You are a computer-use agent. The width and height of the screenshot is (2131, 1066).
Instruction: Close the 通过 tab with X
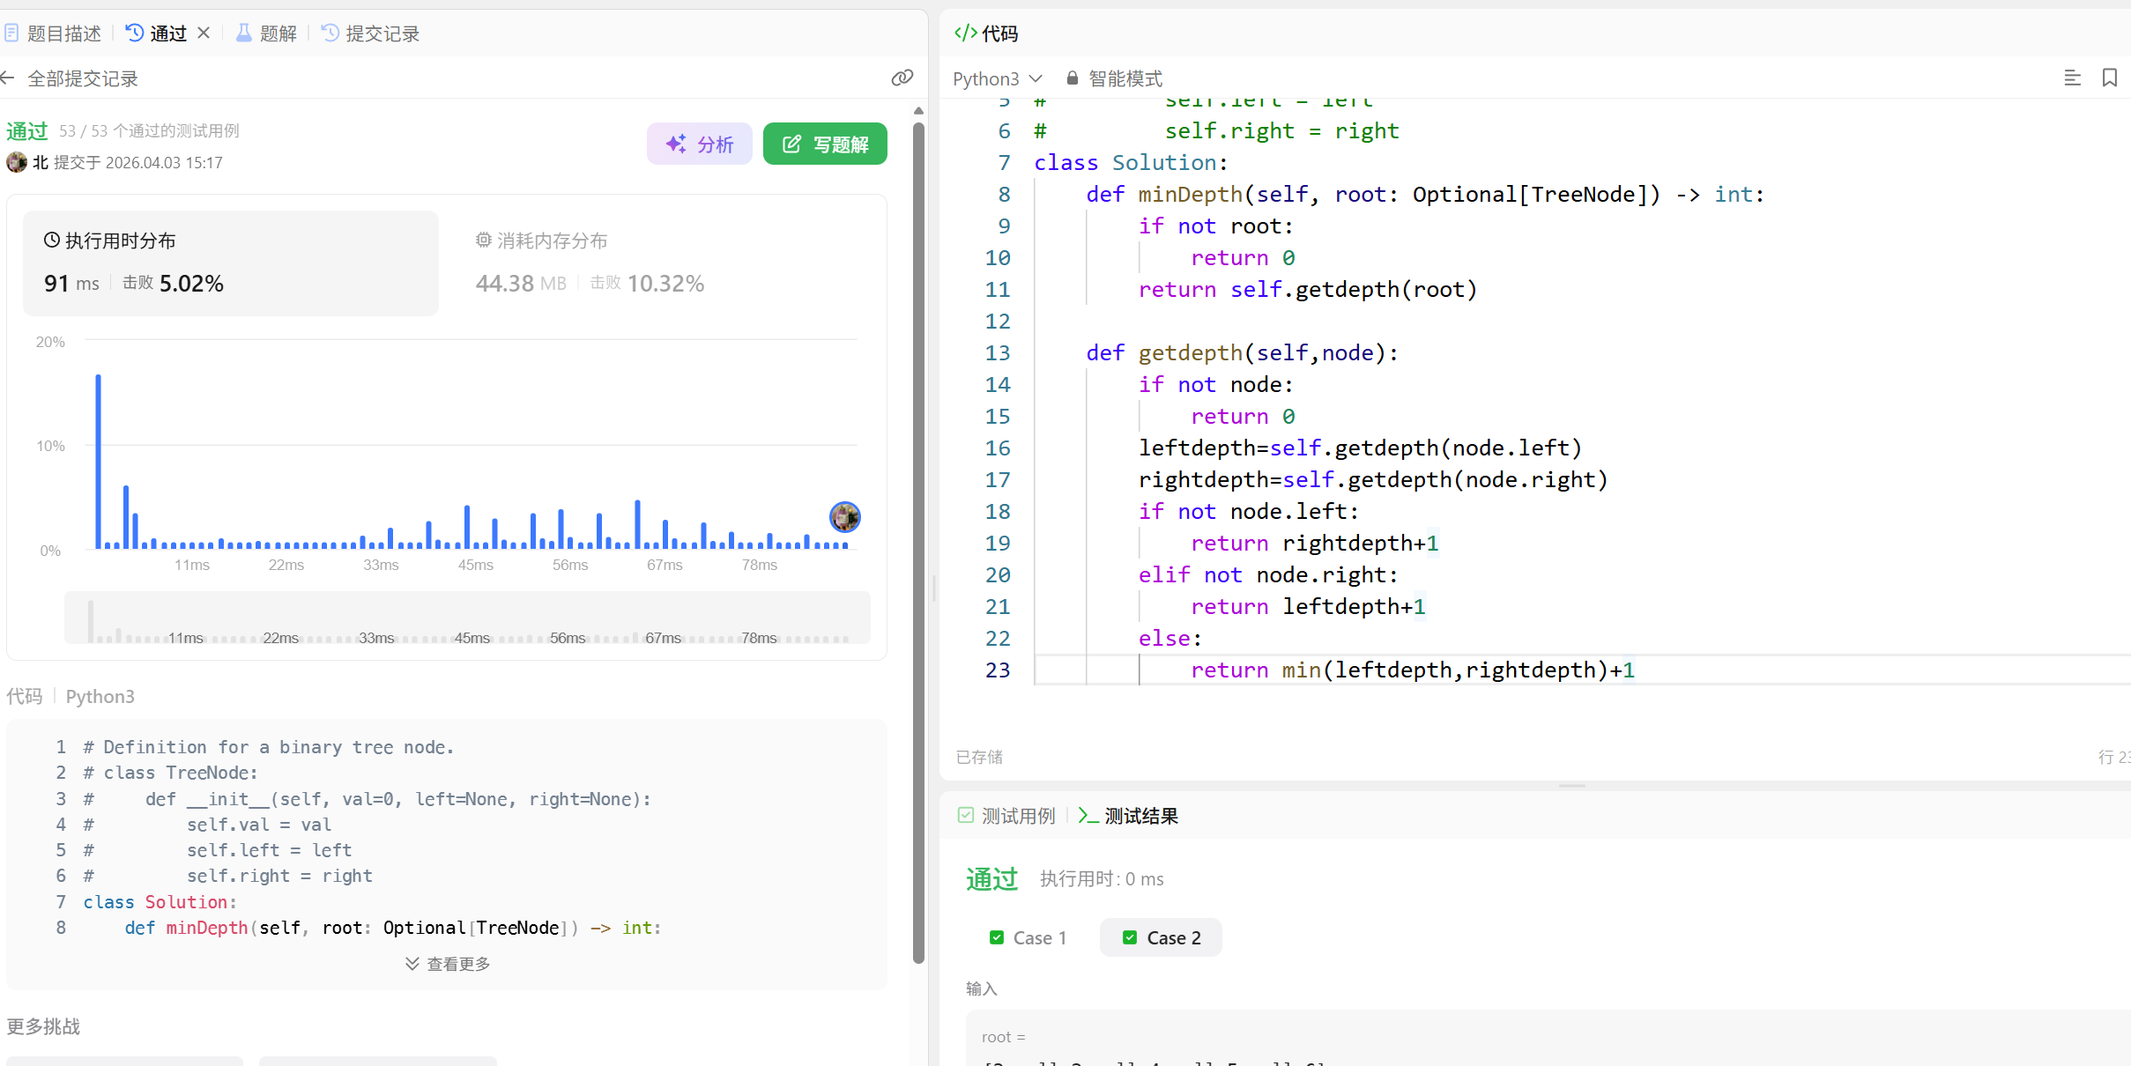(x=204, y=33)
